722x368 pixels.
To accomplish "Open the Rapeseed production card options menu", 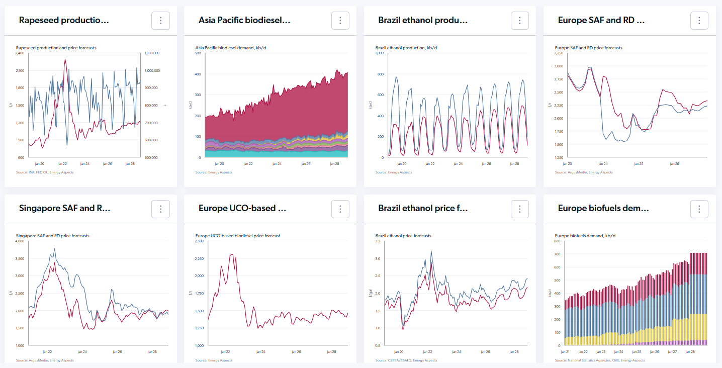I will point(160,21).
